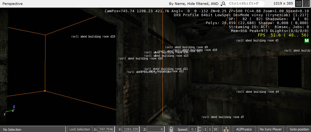Select the rsvlt abnd building room d5 label
This screenshot has height=132, width=311.
click(257, 40)
